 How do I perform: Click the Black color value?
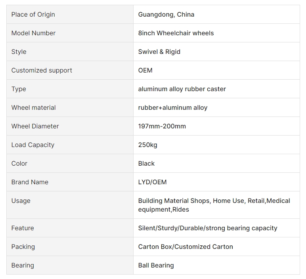point(146,164)
